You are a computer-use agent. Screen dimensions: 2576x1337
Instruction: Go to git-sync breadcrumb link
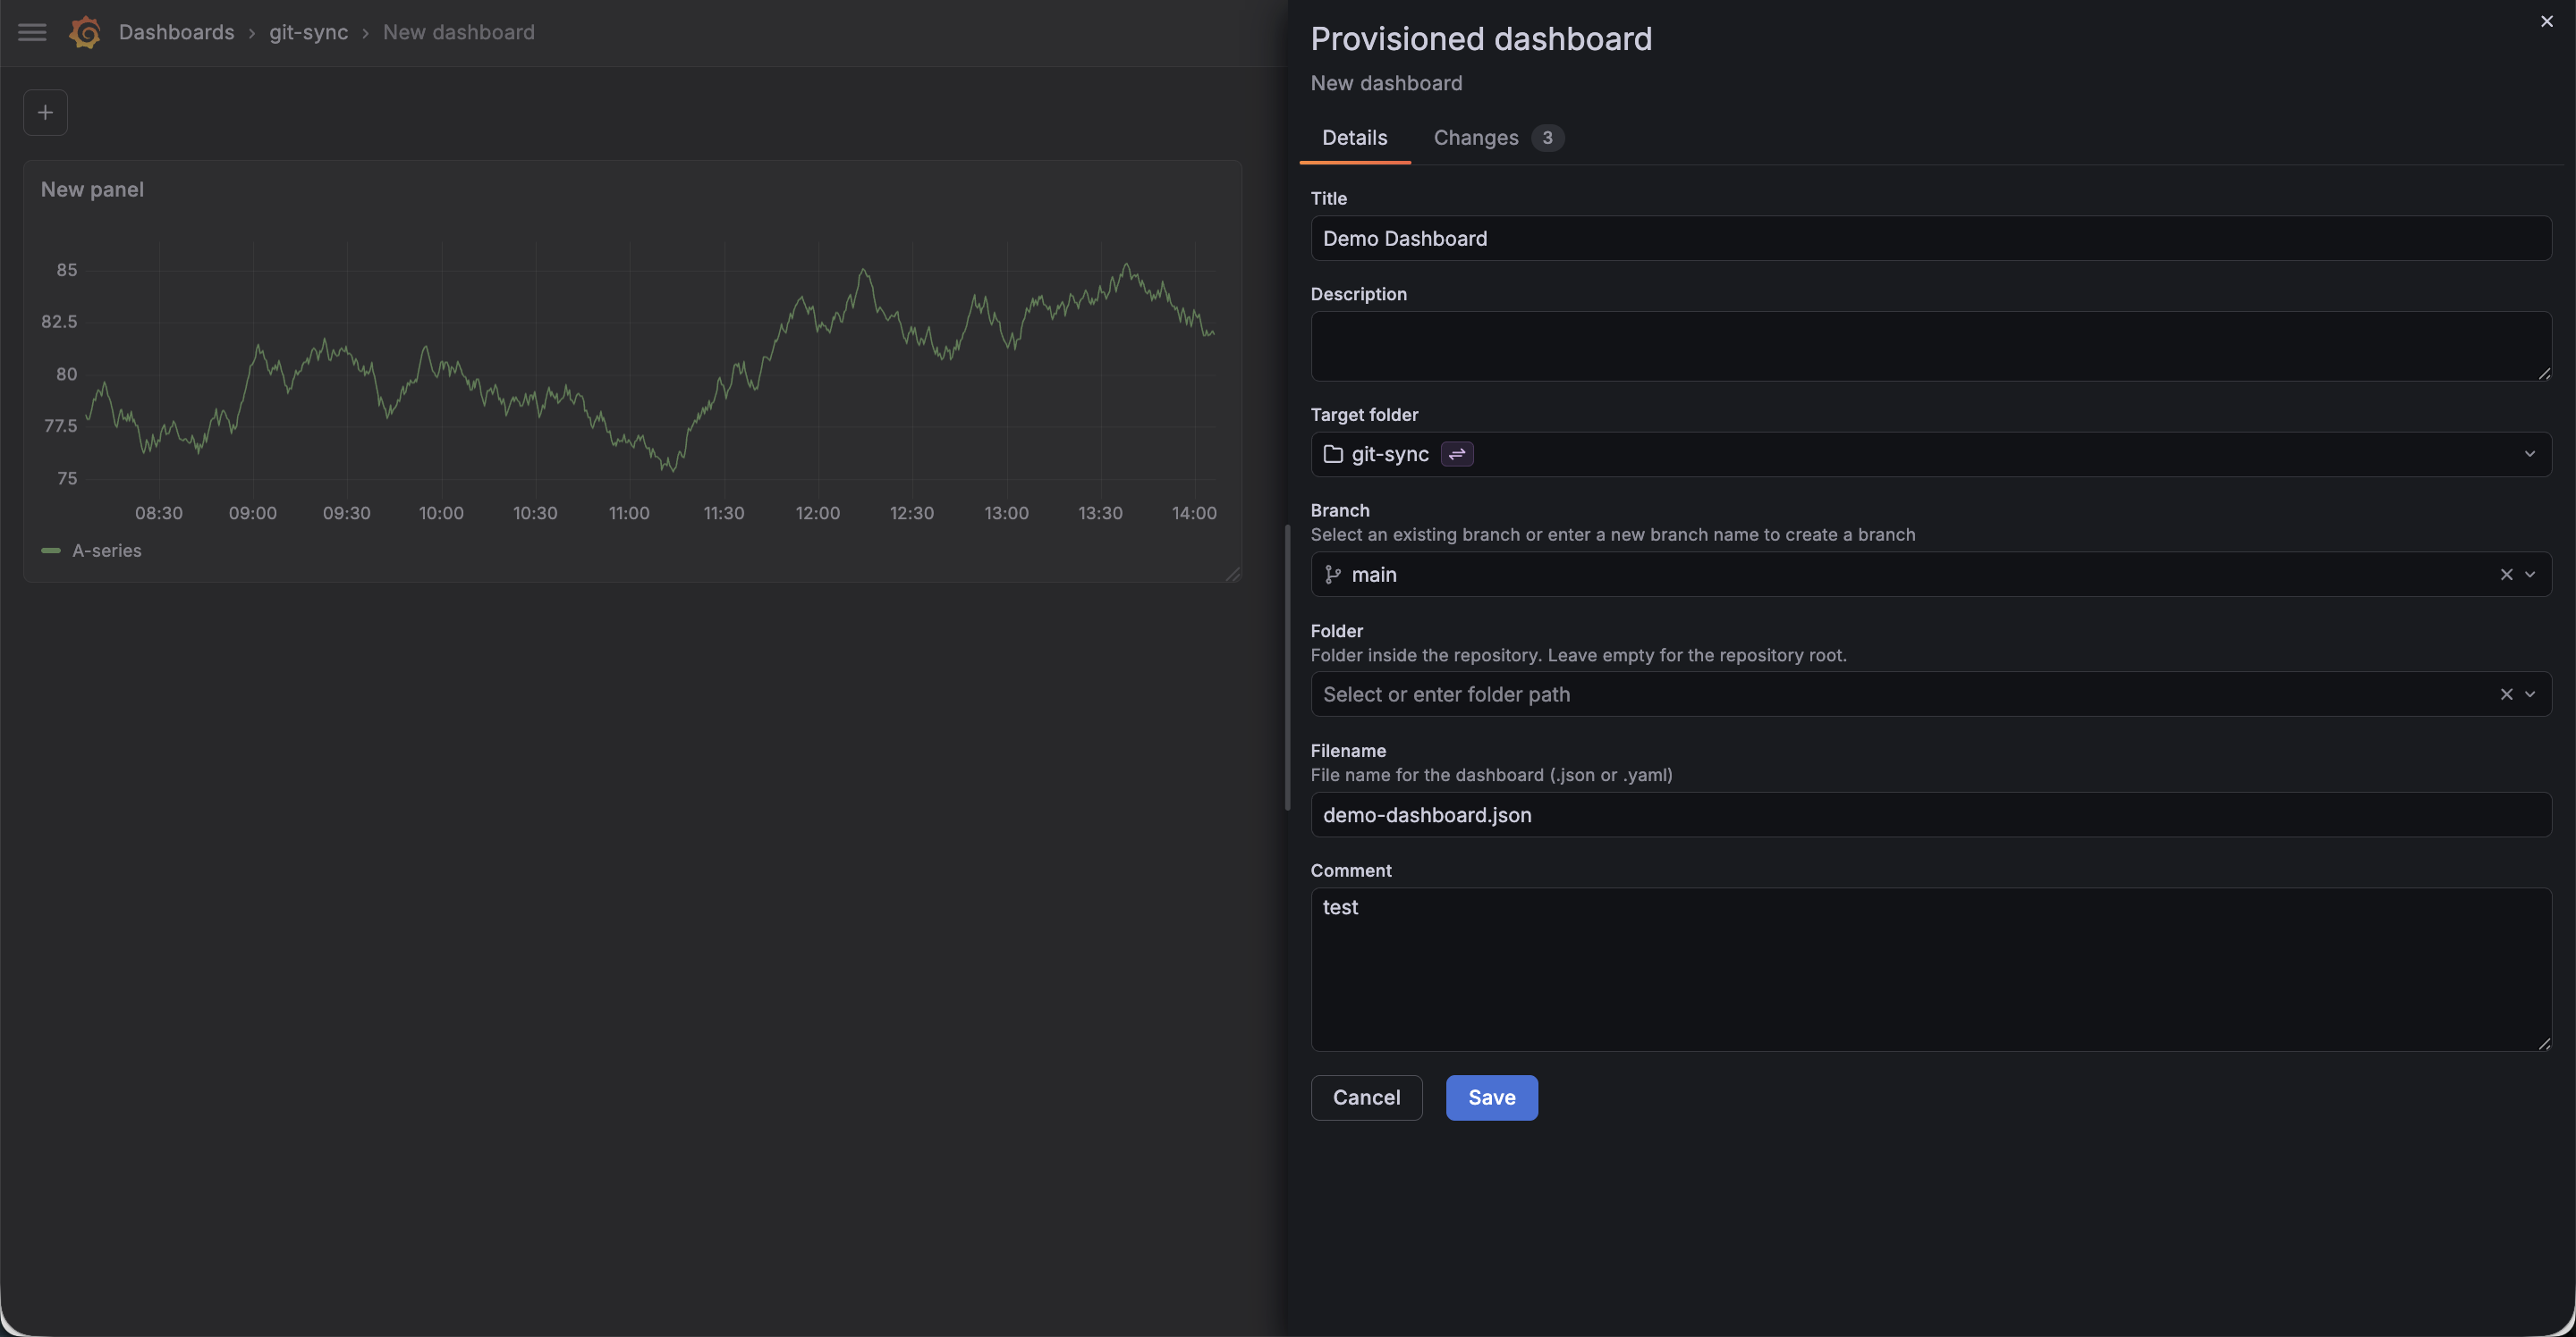(x=308, y=32)
